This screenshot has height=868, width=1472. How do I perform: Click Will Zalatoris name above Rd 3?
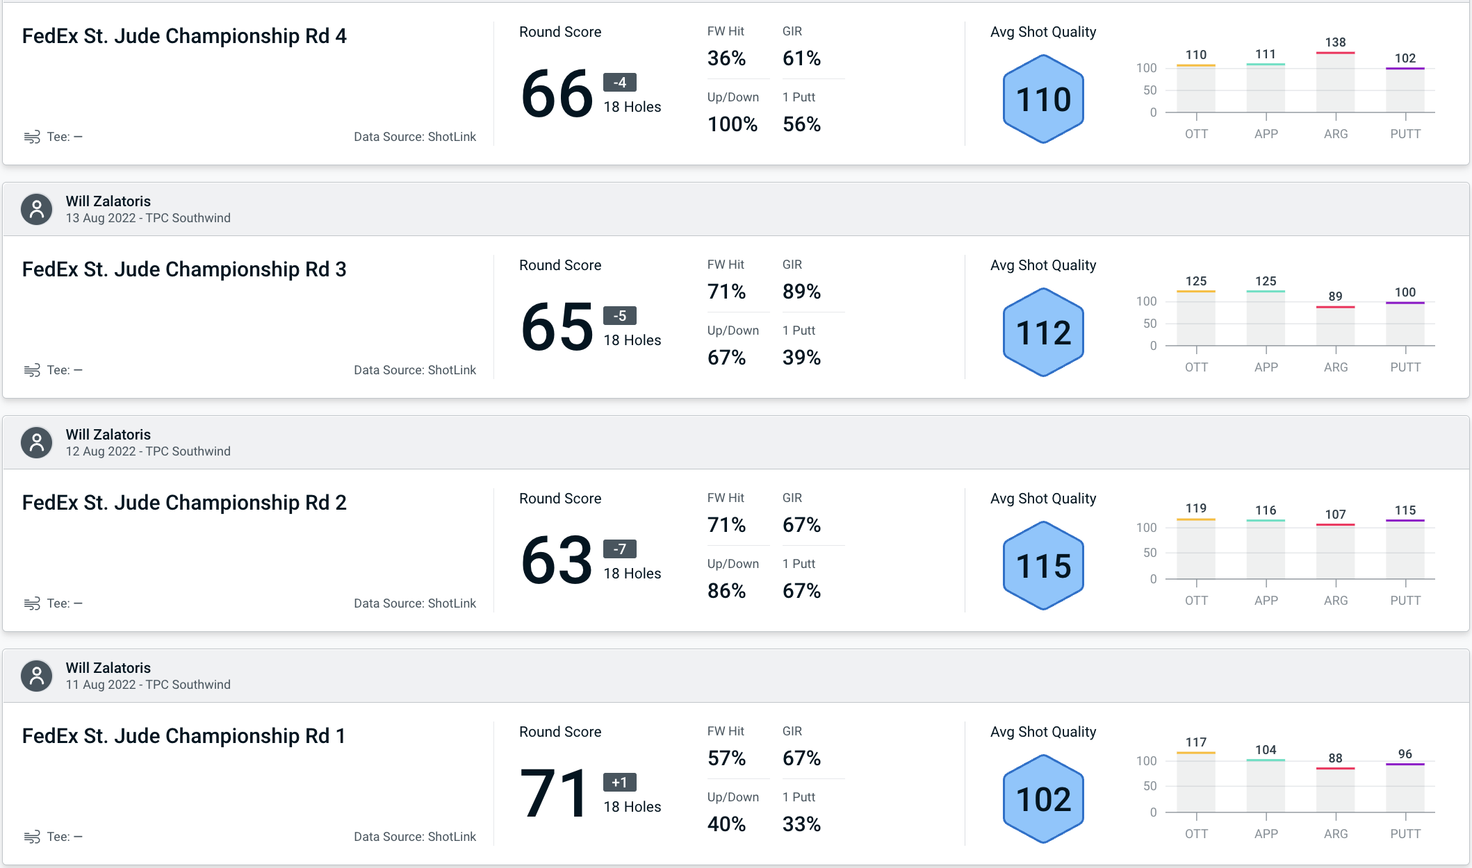pyautogui.click(x=108, y=201)
